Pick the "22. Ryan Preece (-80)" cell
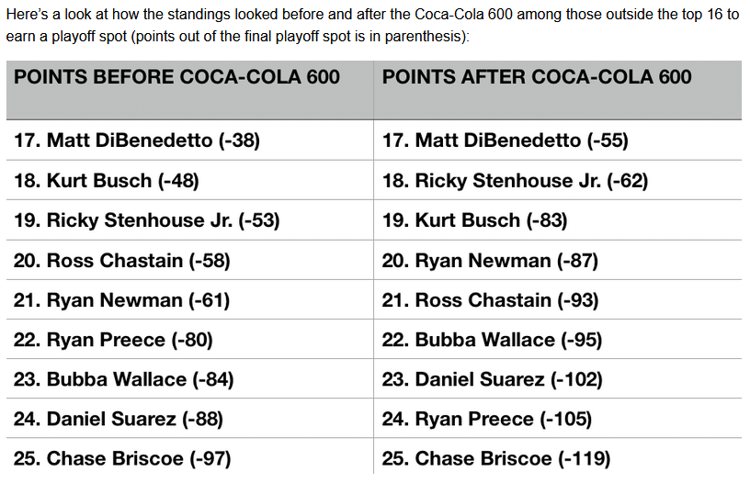Image resolution: width=750 pixels, height=483 pixels. pos(114,340)
